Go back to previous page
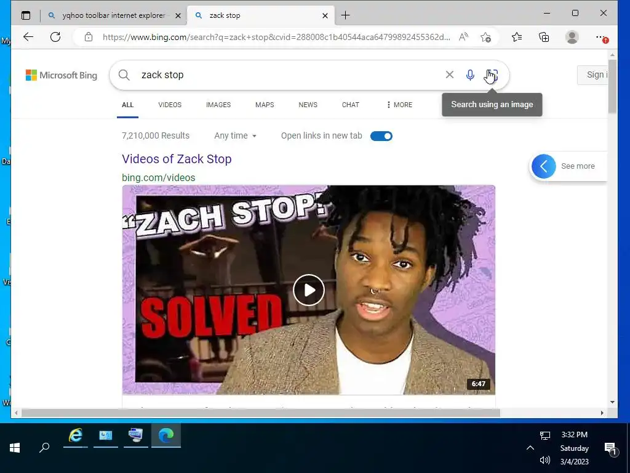The image size is (630, 473). pyautogui.click(x=28, y=38)
